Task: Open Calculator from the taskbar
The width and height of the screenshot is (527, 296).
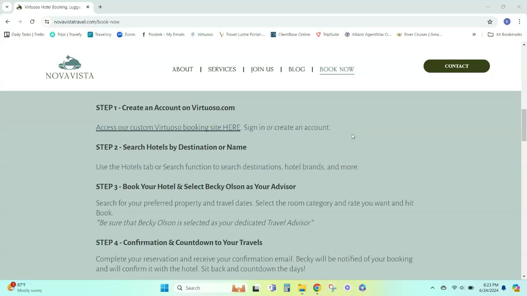Action: (x=287, y=288)
